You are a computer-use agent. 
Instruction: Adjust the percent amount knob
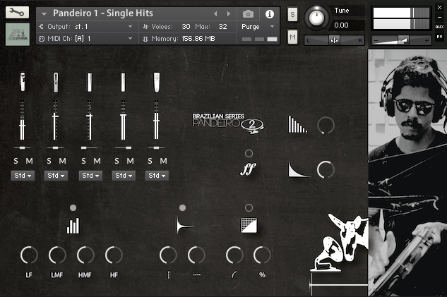pyautogui.click(x=262, y=255)
